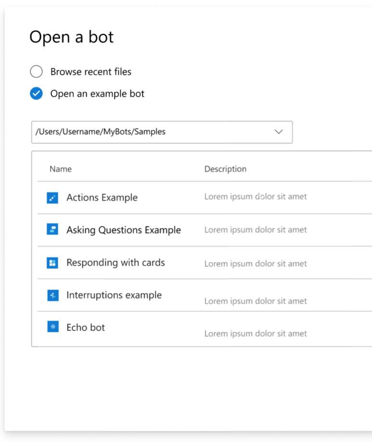Choose Responding with cards sample

116,262
